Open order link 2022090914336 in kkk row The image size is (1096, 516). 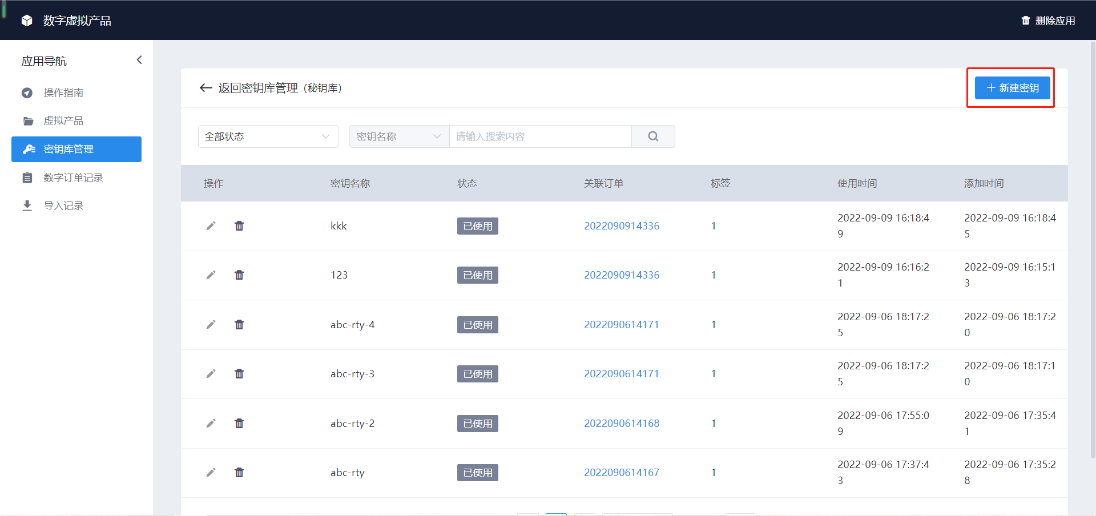coord(622,226)
